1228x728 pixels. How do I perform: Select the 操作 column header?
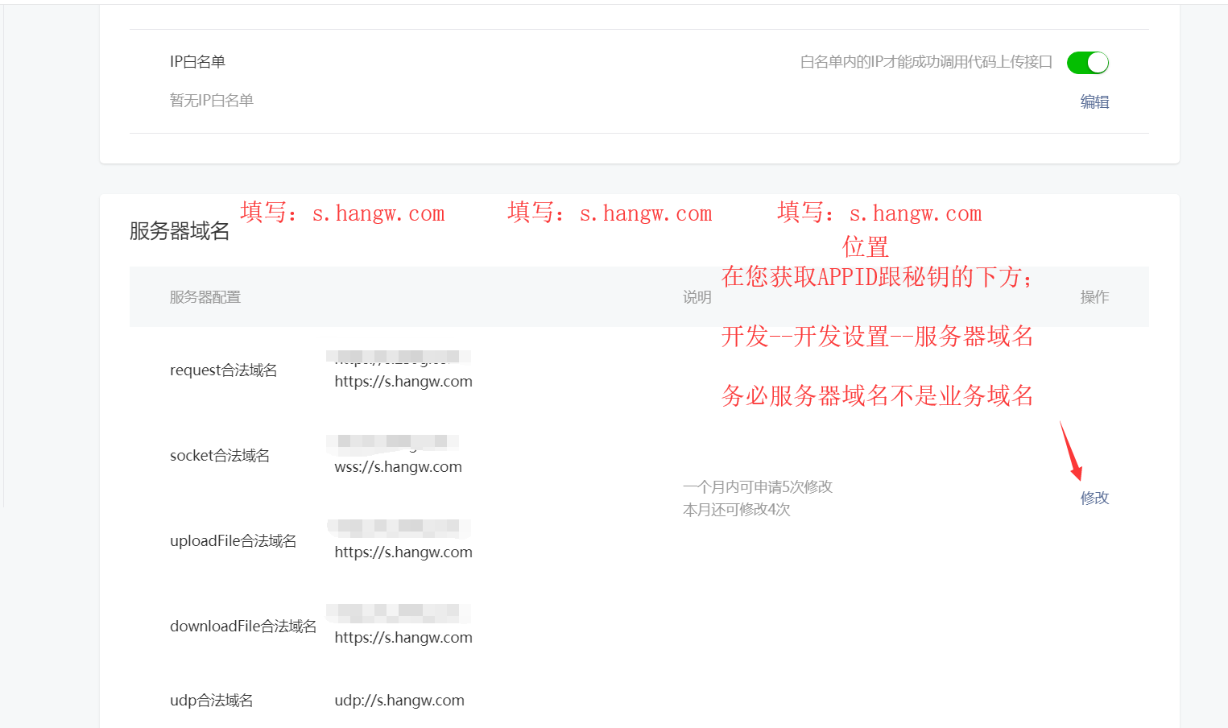click(x=1094, y=297)
